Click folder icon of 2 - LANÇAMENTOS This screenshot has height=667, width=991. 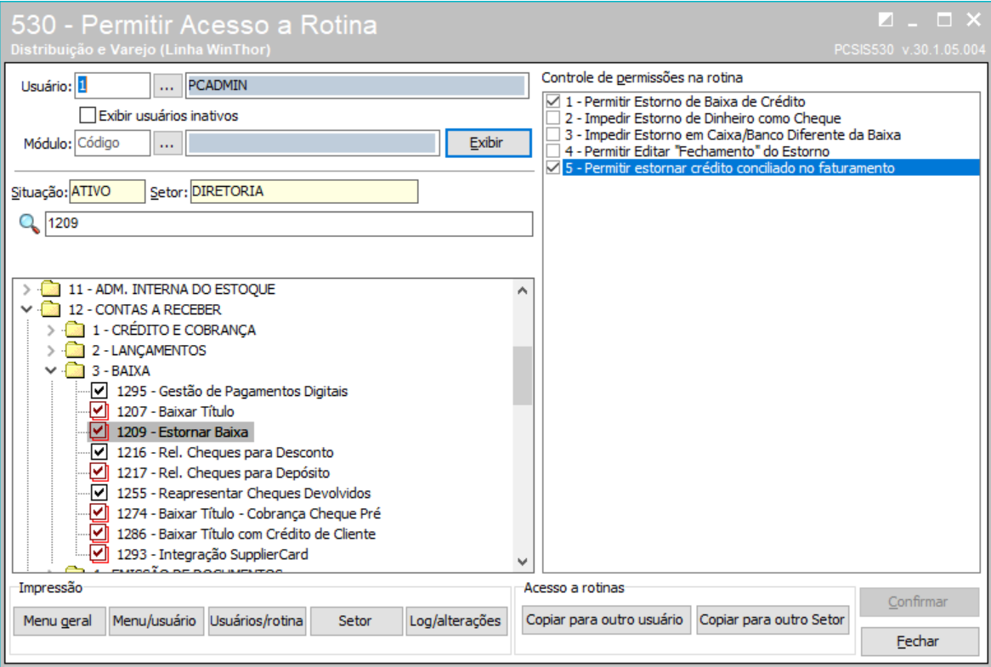point(75,350)
